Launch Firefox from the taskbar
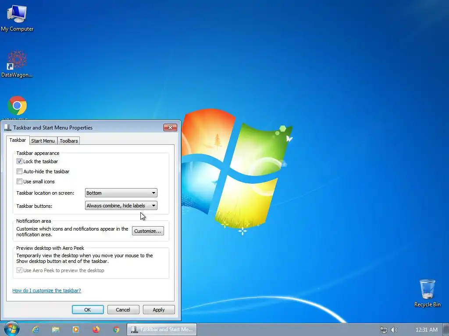The image size is (449, 336). click(x=96, y=329)
